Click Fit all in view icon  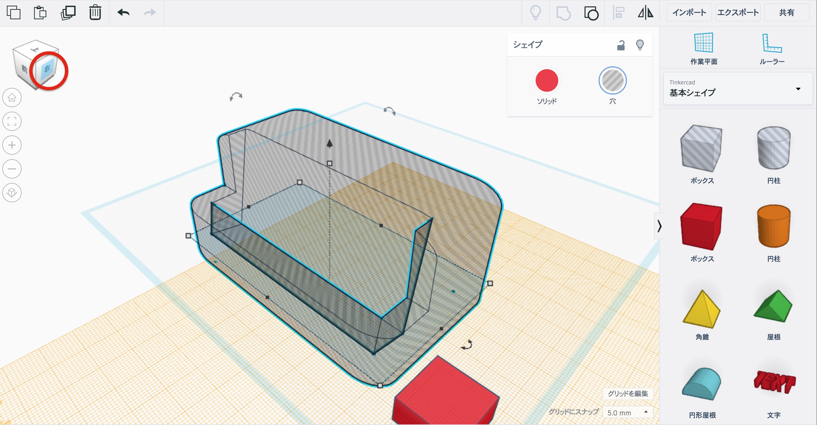(12, 121)
